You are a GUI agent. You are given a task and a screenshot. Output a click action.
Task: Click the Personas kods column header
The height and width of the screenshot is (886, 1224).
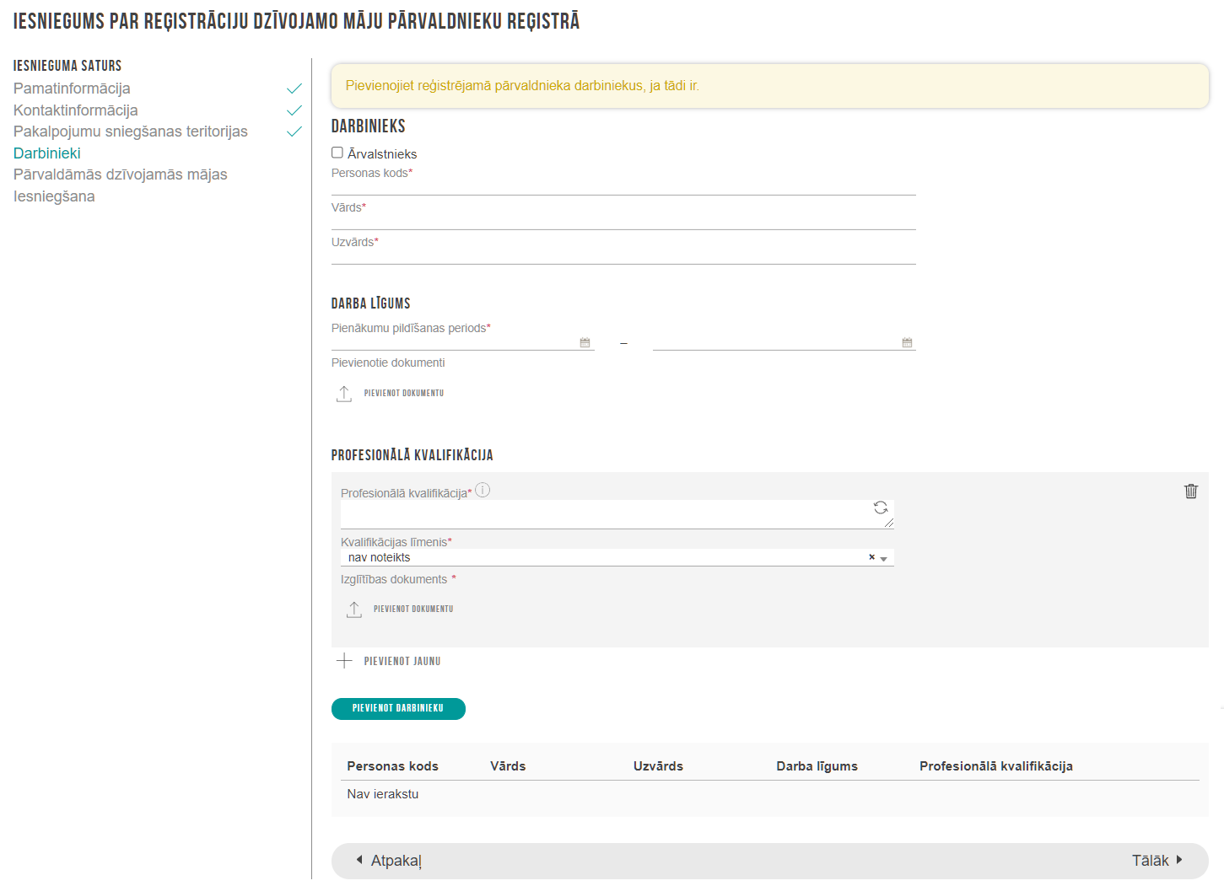tap(393, 766)
